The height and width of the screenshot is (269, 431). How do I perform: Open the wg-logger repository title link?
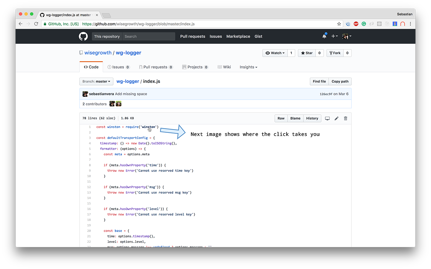click(129, 53)
